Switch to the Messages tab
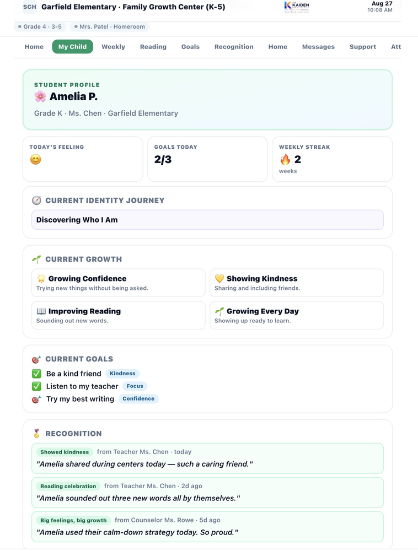The height and width of the screenshot is (551, 418). (x=318, y=47)
